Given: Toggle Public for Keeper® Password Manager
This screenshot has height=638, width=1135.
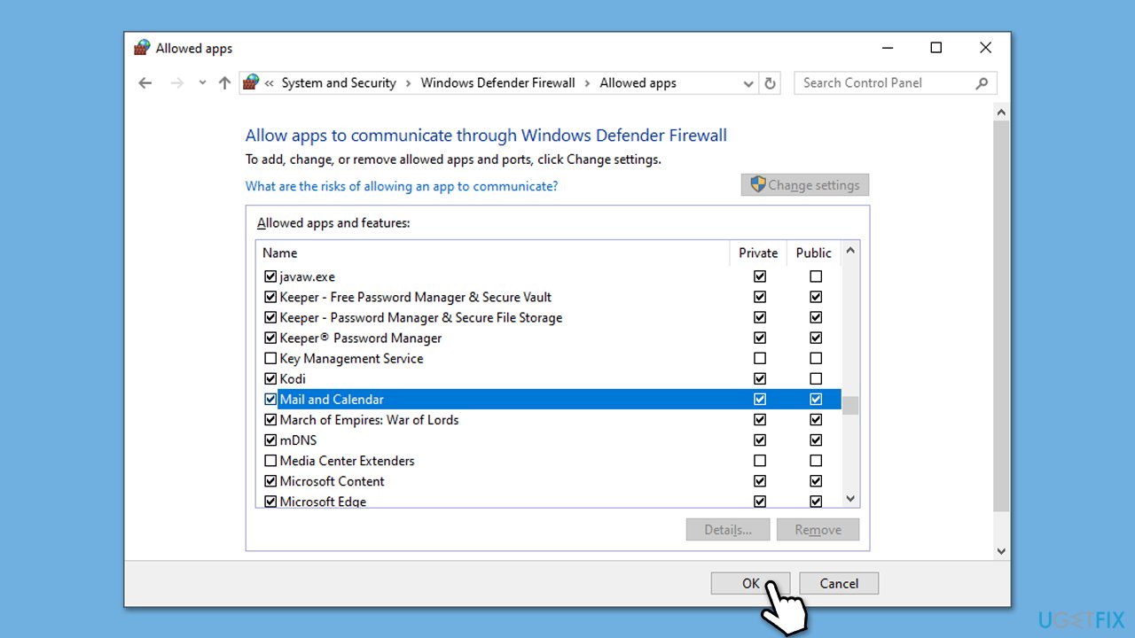Looking at the screenshot, I should click(x=816, y=338).
